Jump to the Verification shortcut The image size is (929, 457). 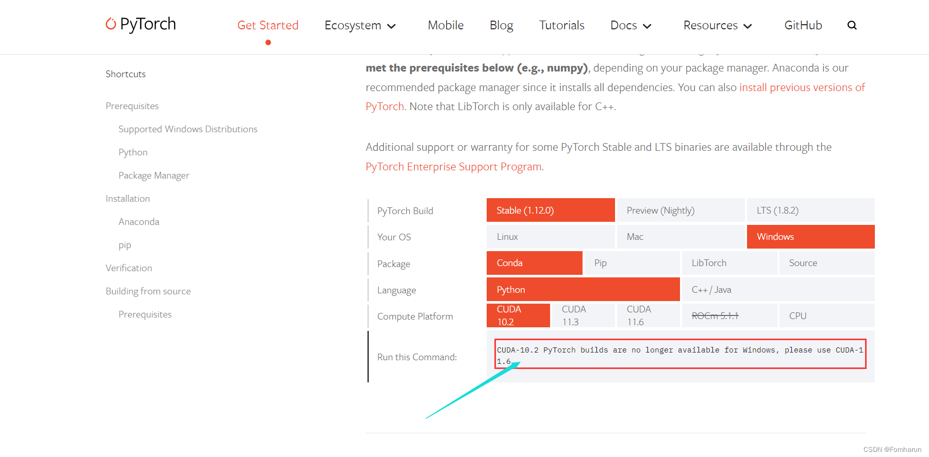tap(129, 268)
